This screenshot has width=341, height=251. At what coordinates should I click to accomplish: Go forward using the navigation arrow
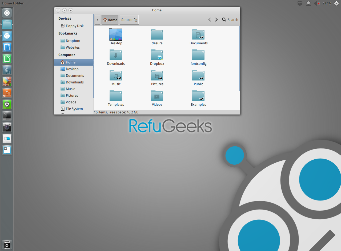[x=216, y=20]
